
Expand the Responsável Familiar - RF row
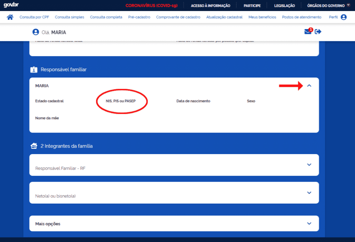pyautogui.click(x=309, y=165)
